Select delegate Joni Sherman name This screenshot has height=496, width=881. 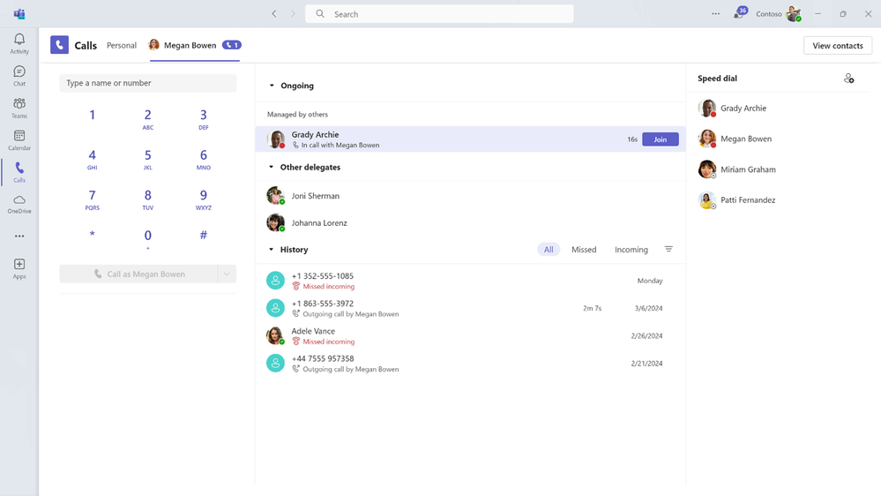pyautogui.click(x=315, y=196)
